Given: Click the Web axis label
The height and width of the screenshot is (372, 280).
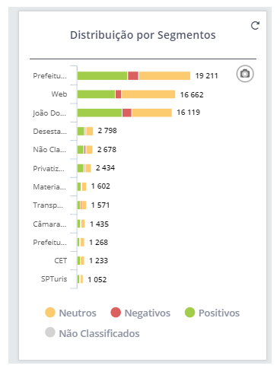Looking at the screenshot, I should tap(59, 94).
